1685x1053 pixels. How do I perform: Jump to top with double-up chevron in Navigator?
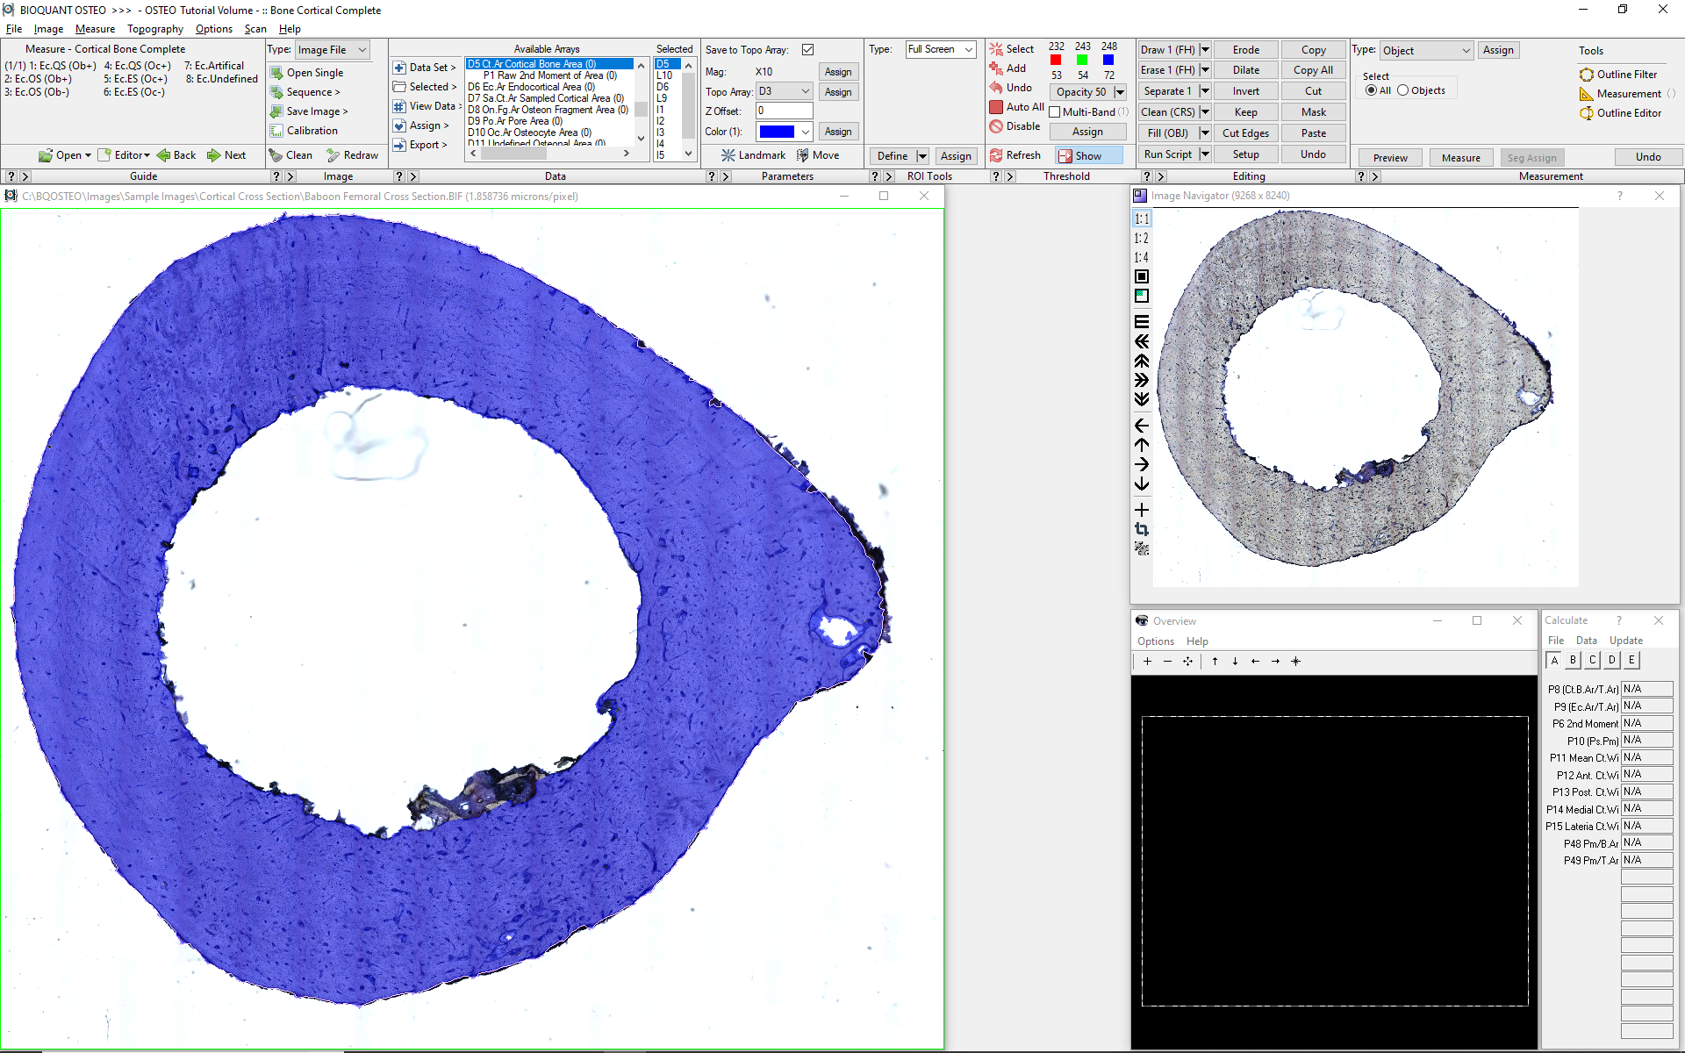pyautogui.click(x=1141, y=361)
